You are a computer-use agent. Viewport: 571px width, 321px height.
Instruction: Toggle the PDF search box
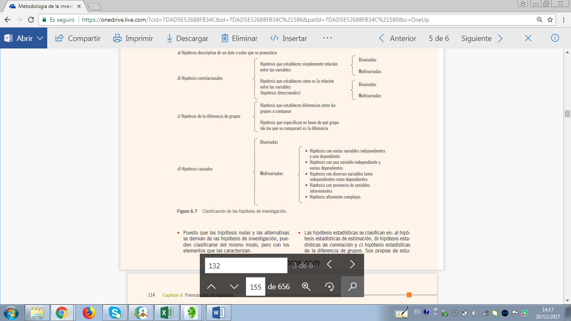click(352, 287)
